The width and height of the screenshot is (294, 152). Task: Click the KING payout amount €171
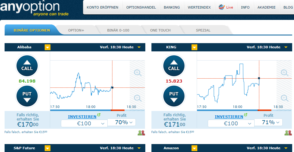pos(175,124)
